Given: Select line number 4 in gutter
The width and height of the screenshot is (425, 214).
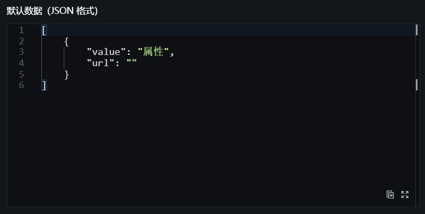Looking at the screenshot, I should (21, 64).
